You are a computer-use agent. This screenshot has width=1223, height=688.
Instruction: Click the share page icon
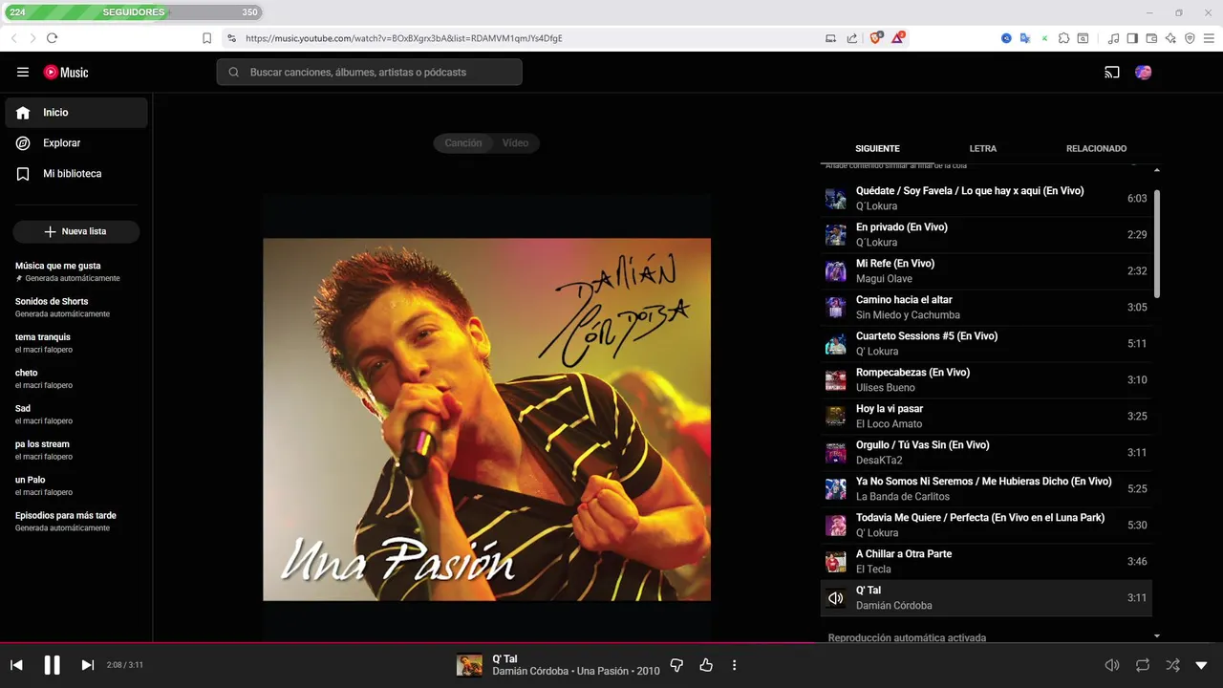pyautogui.click(x=851, y=38)
